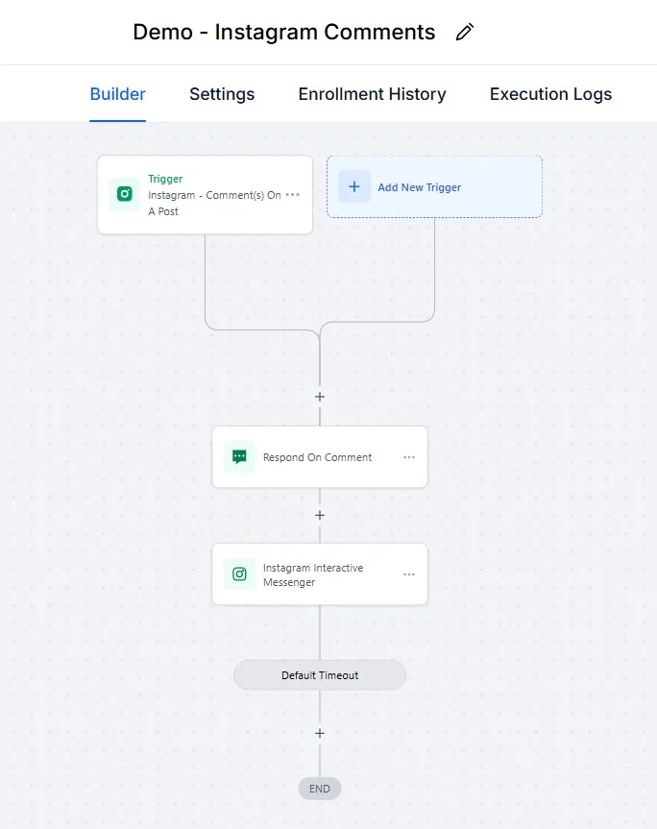Image resolution: width=657 pixels, height=829 pixels.
Task: Open Instagram Interactive Messenger action
Action: pyautogui.click(x=320, y=574)
